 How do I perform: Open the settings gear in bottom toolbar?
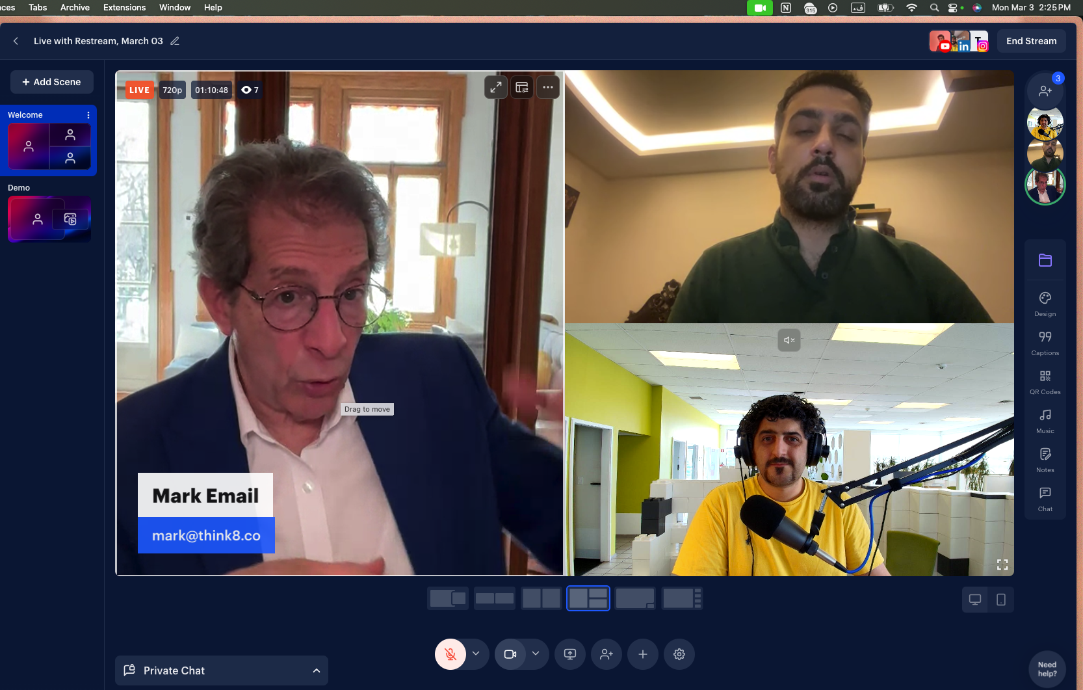point(679,654)
